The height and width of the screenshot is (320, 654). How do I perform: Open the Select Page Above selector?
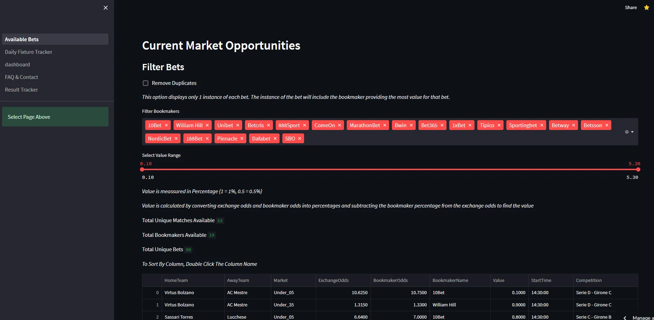55,117
